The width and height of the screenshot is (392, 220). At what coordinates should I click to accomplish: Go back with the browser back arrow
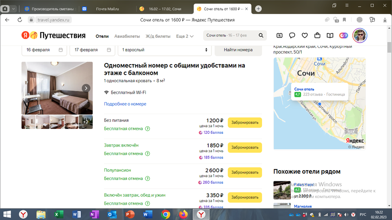(7, 20)
